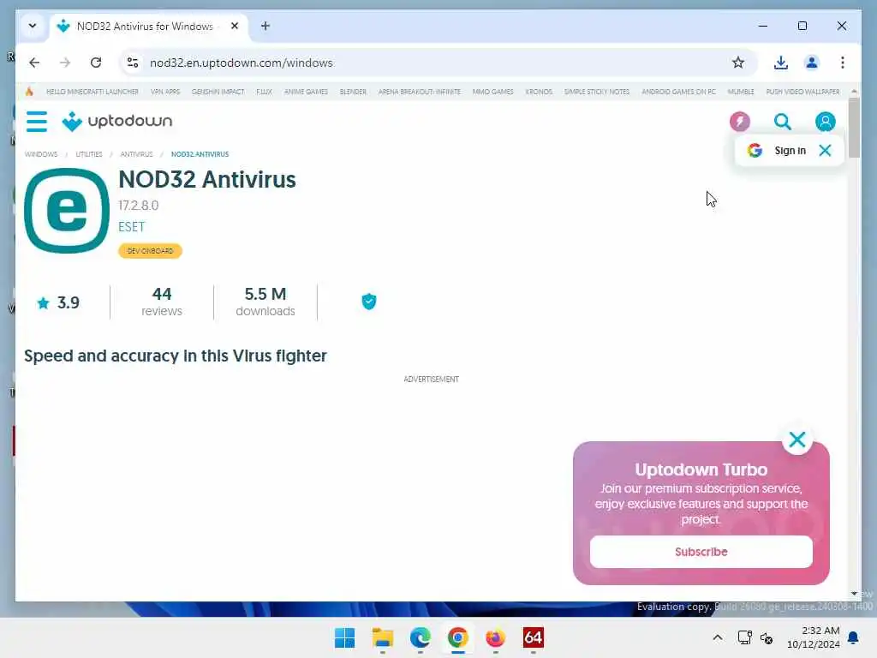Click the trending flame icon
This screenshot has height=658, width=877.
tap(29, 91)
